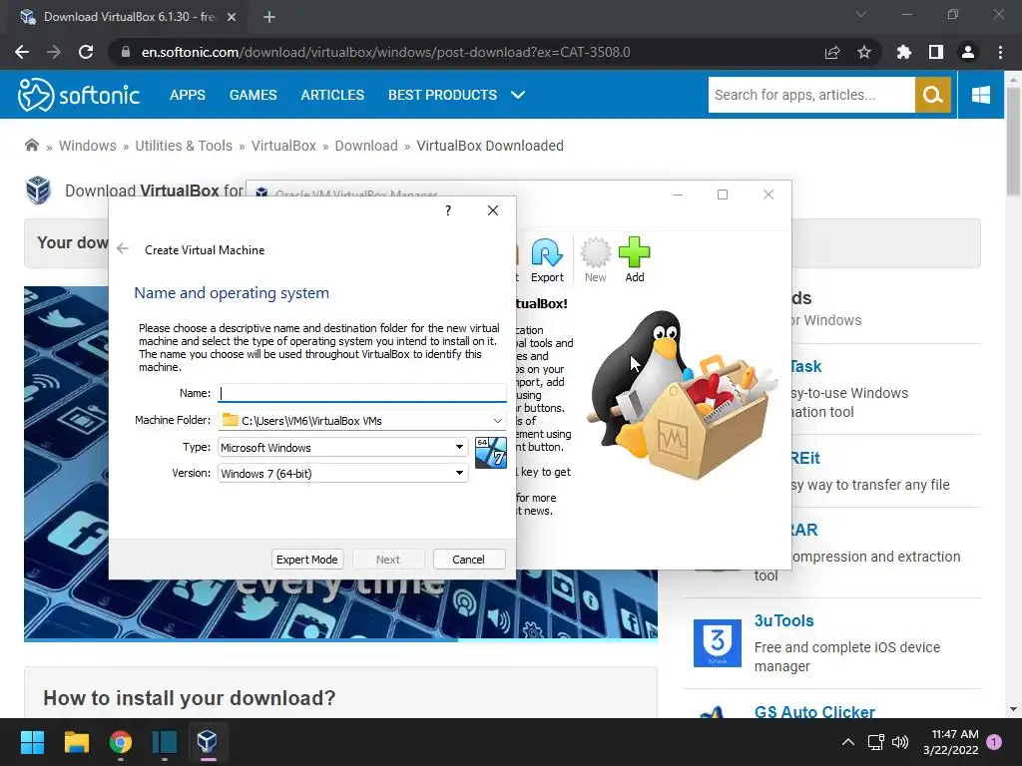Click in the virtual machine Name field
1022x766 pixels.
(361, 393)
